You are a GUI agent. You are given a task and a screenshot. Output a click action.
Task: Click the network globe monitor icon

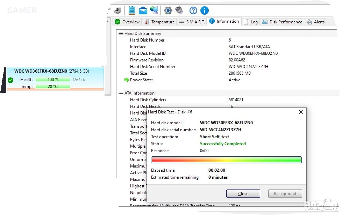click(154, 10)
